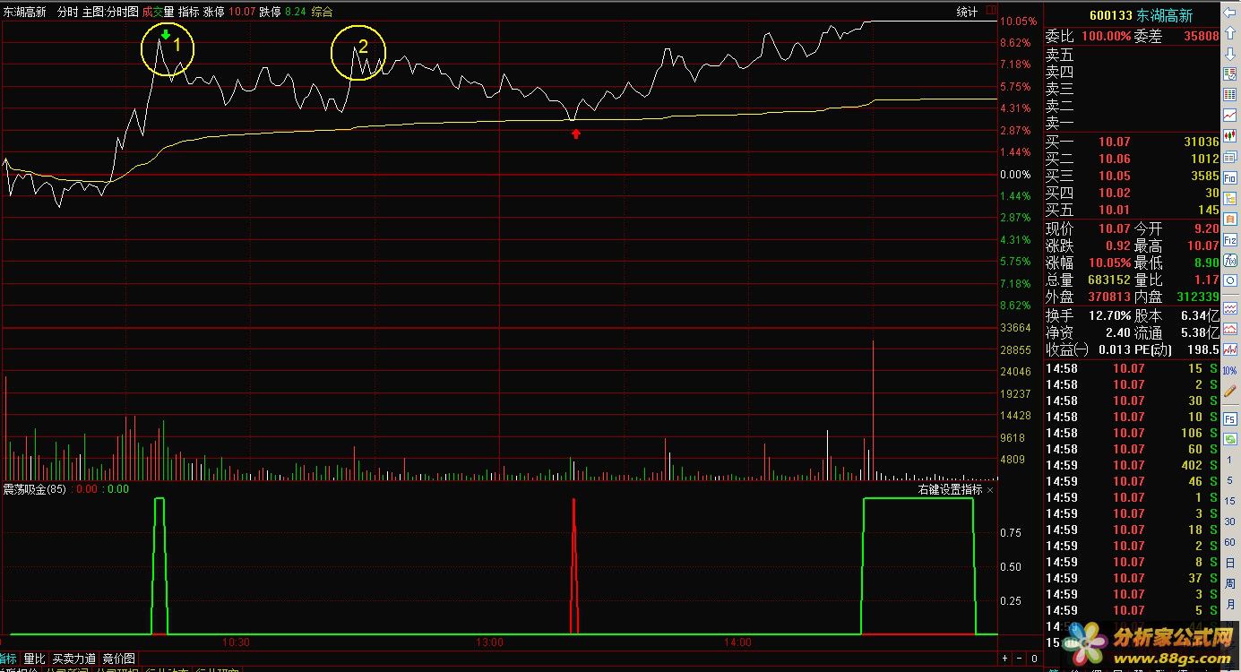The height and width of the screenshot is (672, 1241).
Task: Click the 买一 bid price 10.07
Action: [x=1116, y=142]
